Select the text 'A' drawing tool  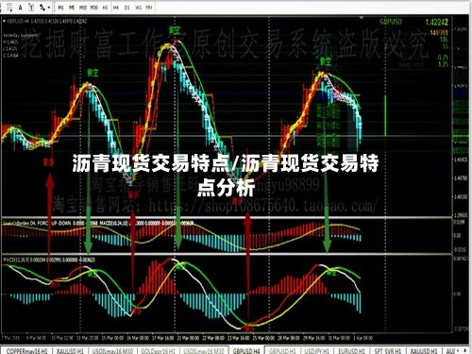21,8
